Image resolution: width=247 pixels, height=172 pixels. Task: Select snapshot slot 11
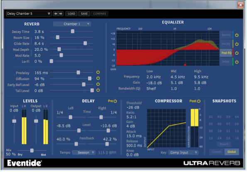pyautogui.click(x=228, y=131)
